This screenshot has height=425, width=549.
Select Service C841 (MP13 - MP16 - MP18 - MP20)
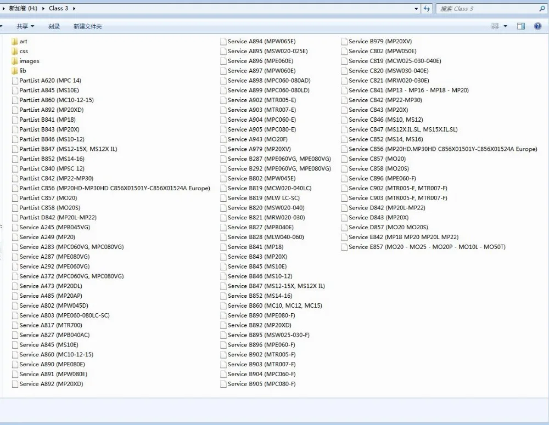[408, 90]
